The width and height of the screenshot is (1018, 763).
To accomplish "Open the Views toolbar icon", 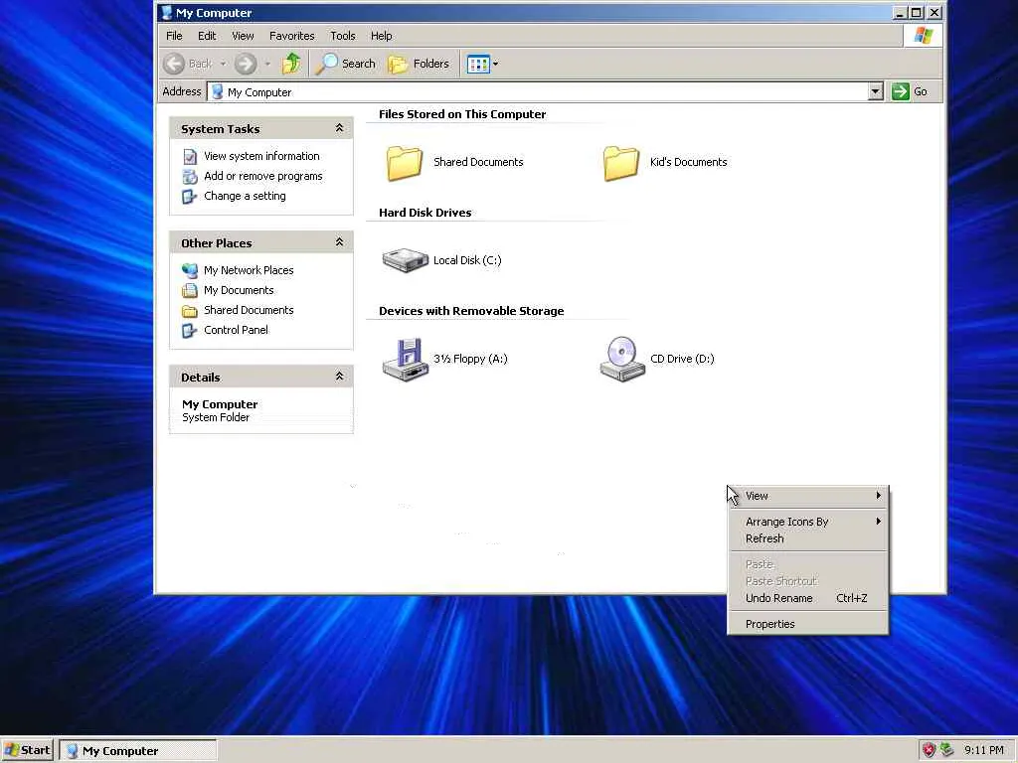I will (x=478, y=64).
